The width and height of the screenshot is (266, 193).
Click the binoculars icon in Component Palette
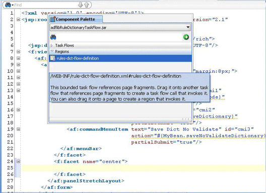pyautogui.click(x=53, y=37)
